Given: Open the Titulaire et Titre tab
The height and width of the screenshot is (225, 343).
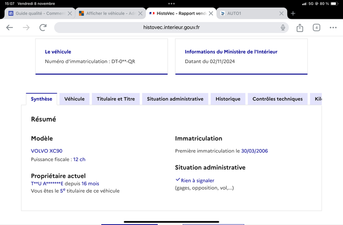Looking at the screenshot, I should (116, 99).
